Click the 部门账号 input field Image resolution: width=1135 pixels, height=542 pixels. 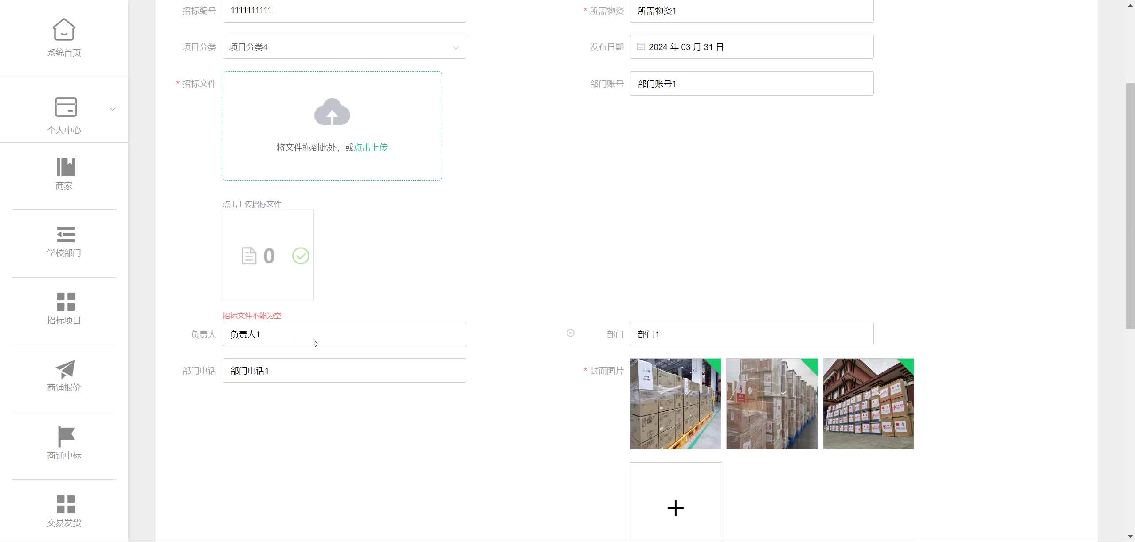pos(751,84)
